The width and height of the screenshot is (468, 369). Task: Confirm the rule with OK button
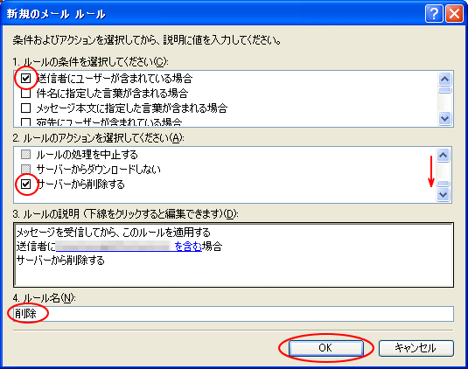(325, 348)
